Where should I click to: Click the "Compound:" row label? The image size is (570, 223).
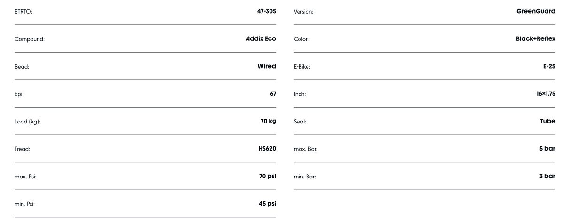click(x=30, y=39)
